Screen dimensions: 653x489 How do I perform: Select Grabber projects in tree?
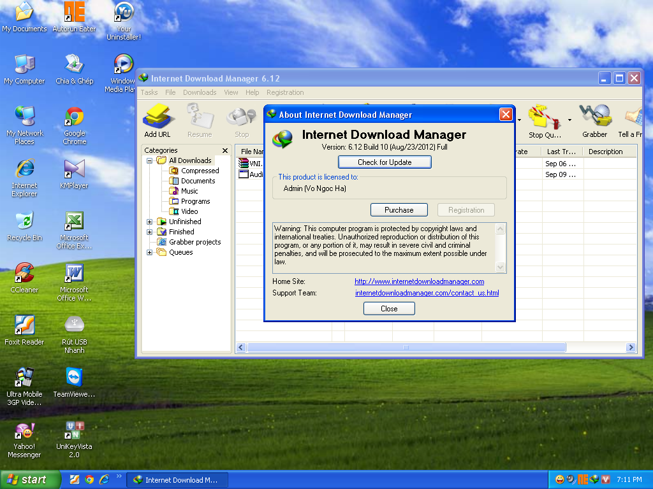195,242
